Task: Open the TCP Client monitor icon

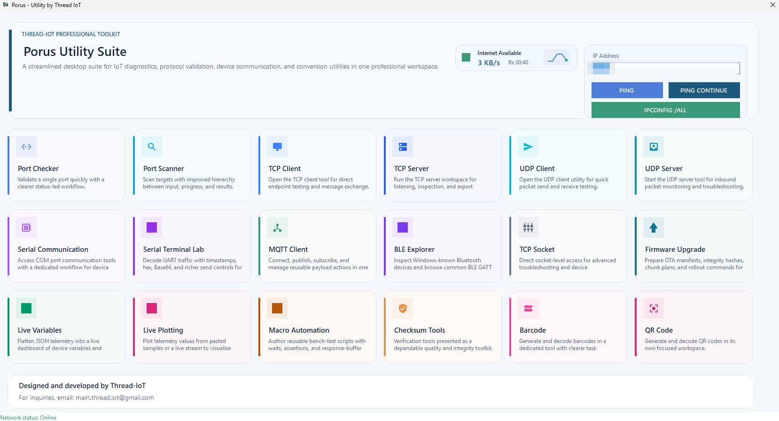Action: (x=277, y=147)
